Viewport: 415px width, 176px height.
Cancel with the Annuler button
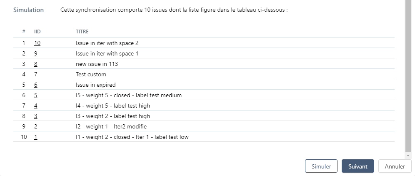click(394, 166)
